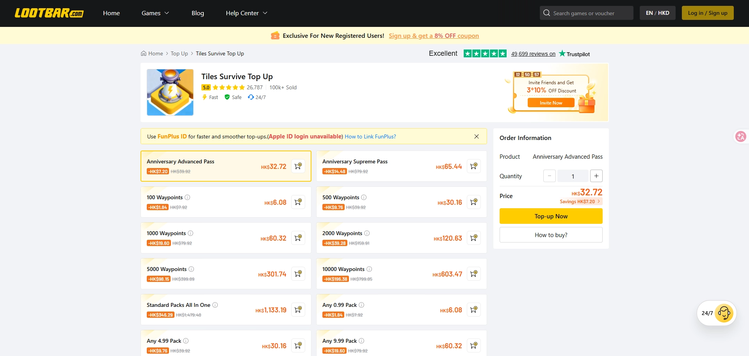Viewport: 749px width, 356px height.
Task: Click the quantity input field
Action: [573, 176]
